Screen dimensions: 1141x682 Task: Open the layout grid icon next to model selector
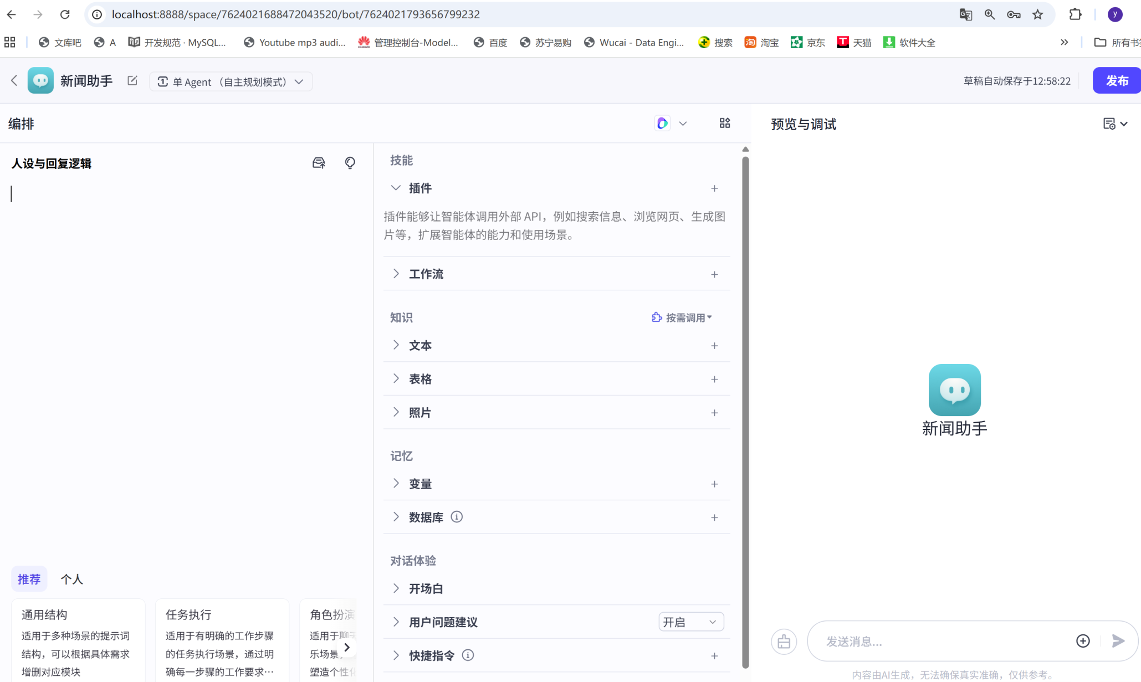click(x=724, y=123)
